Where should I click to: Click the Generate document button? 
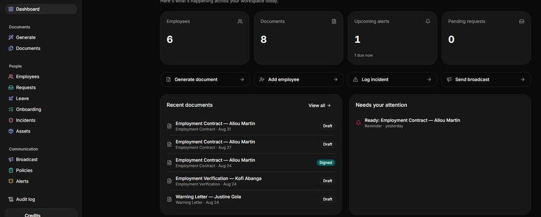[205, 80]
